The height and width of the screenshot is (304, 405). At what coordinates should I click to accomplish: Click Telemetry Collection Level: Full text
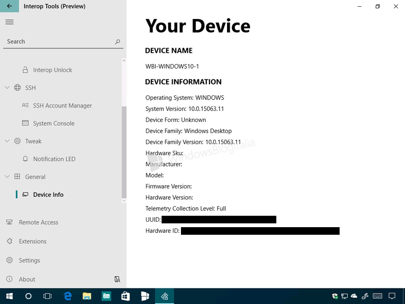coord(186,209)
